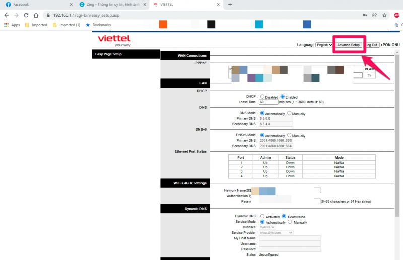Click the browser forward arrow
The height and width of the screenshot is (260, 403).
click(16, 15)
